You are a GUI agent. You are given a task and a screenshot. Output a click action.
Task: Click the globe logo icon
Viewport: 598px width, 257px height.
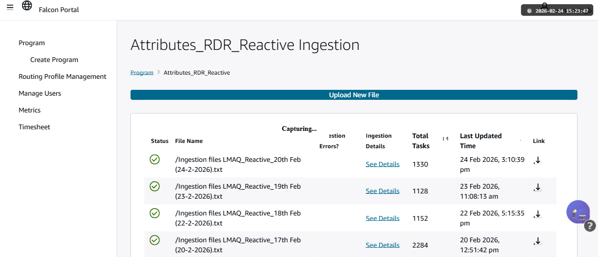(27, 6)
